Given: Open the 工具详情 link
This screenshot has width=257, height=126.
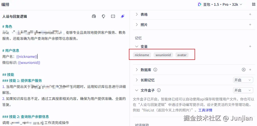Looking at the screenshot, I should click(x=205, y=110).
